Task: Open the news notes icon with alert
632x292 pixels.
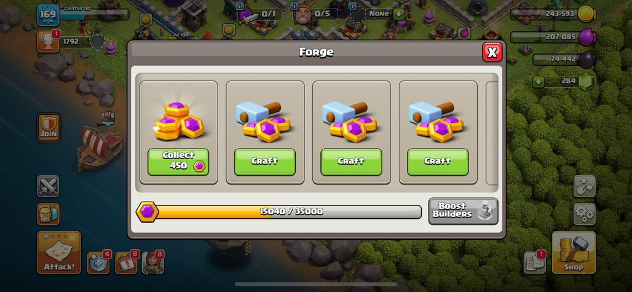Action: click(x=535, y=262)
